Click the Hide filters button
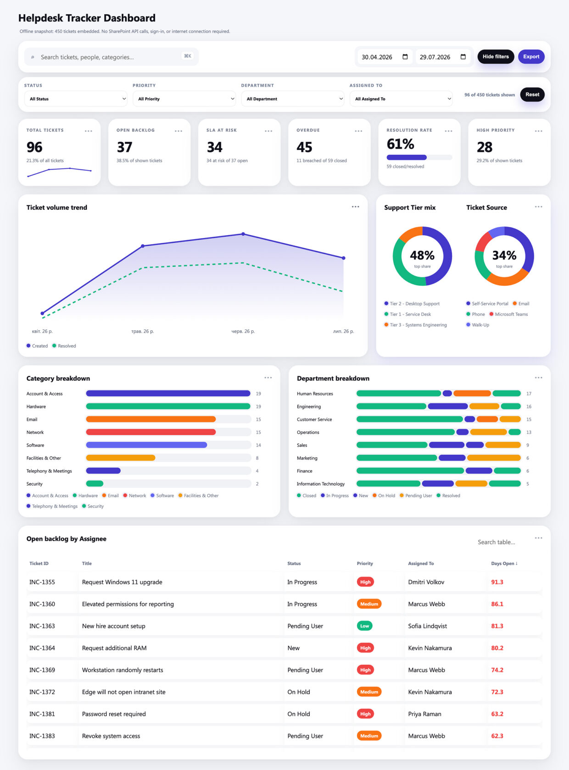This screenshot has height=770, width=569. tap(496, 56)
